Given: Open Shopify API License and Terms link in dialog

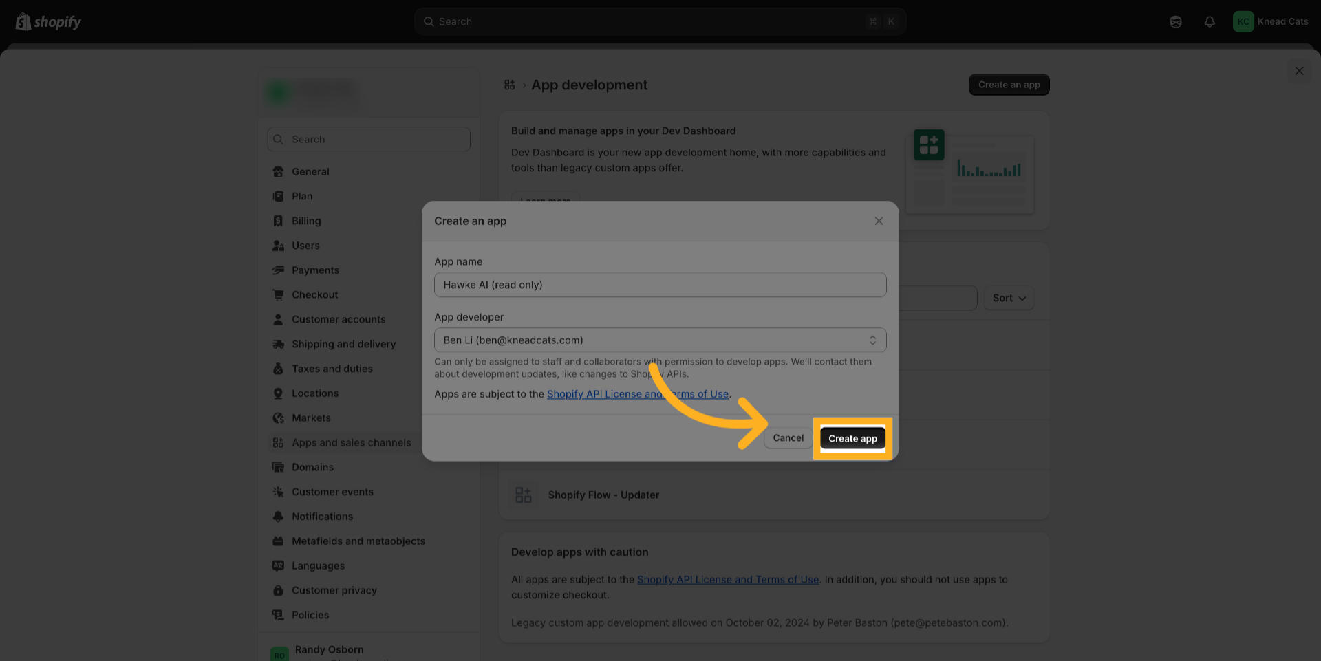Looking at the screenshot, I should tap(637, 394).
